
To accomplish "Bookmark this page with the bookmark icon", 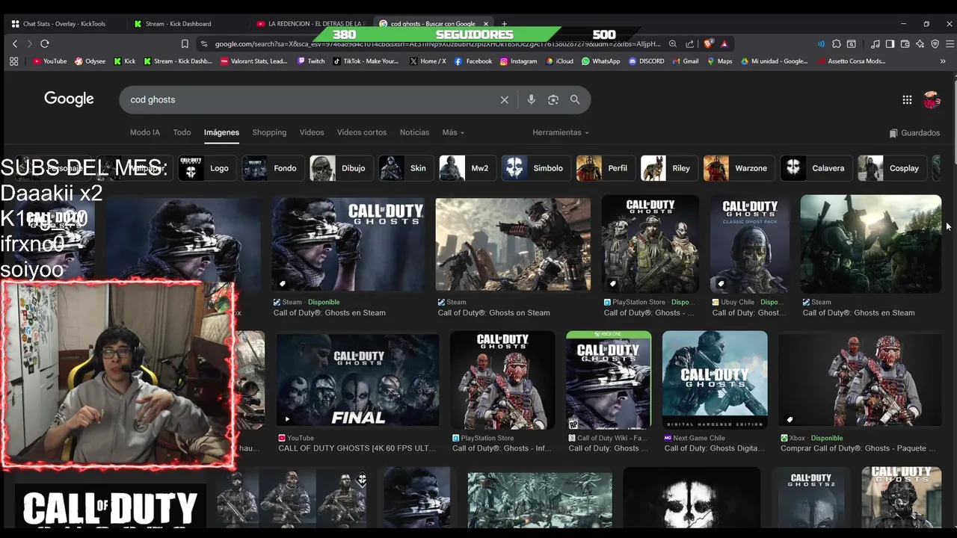I will (185, 44).
